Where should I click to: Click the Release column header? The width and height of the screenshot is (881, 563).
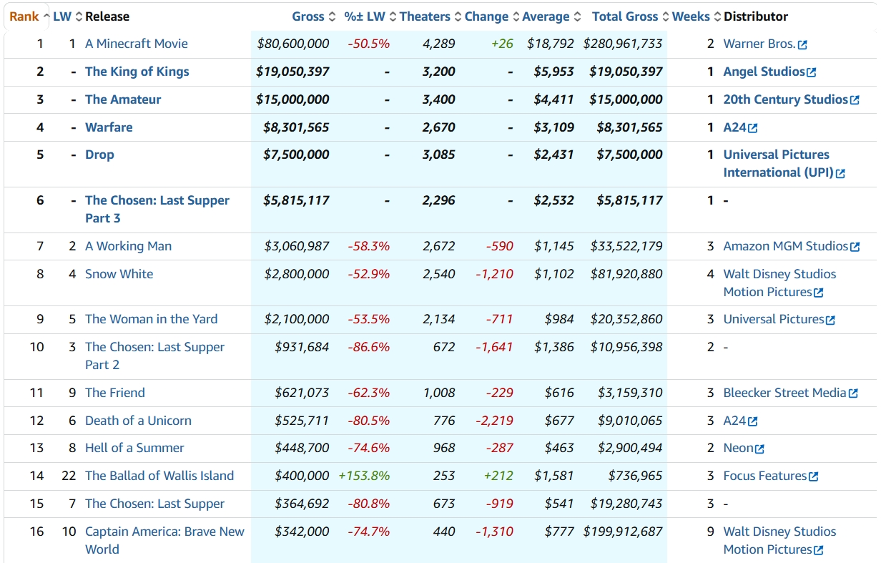pyautogui.click(x=107, y=16)
